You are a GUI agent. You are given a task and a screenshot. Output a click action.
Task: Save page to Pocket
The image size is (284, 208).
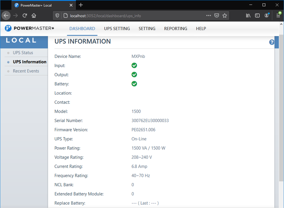217,16
